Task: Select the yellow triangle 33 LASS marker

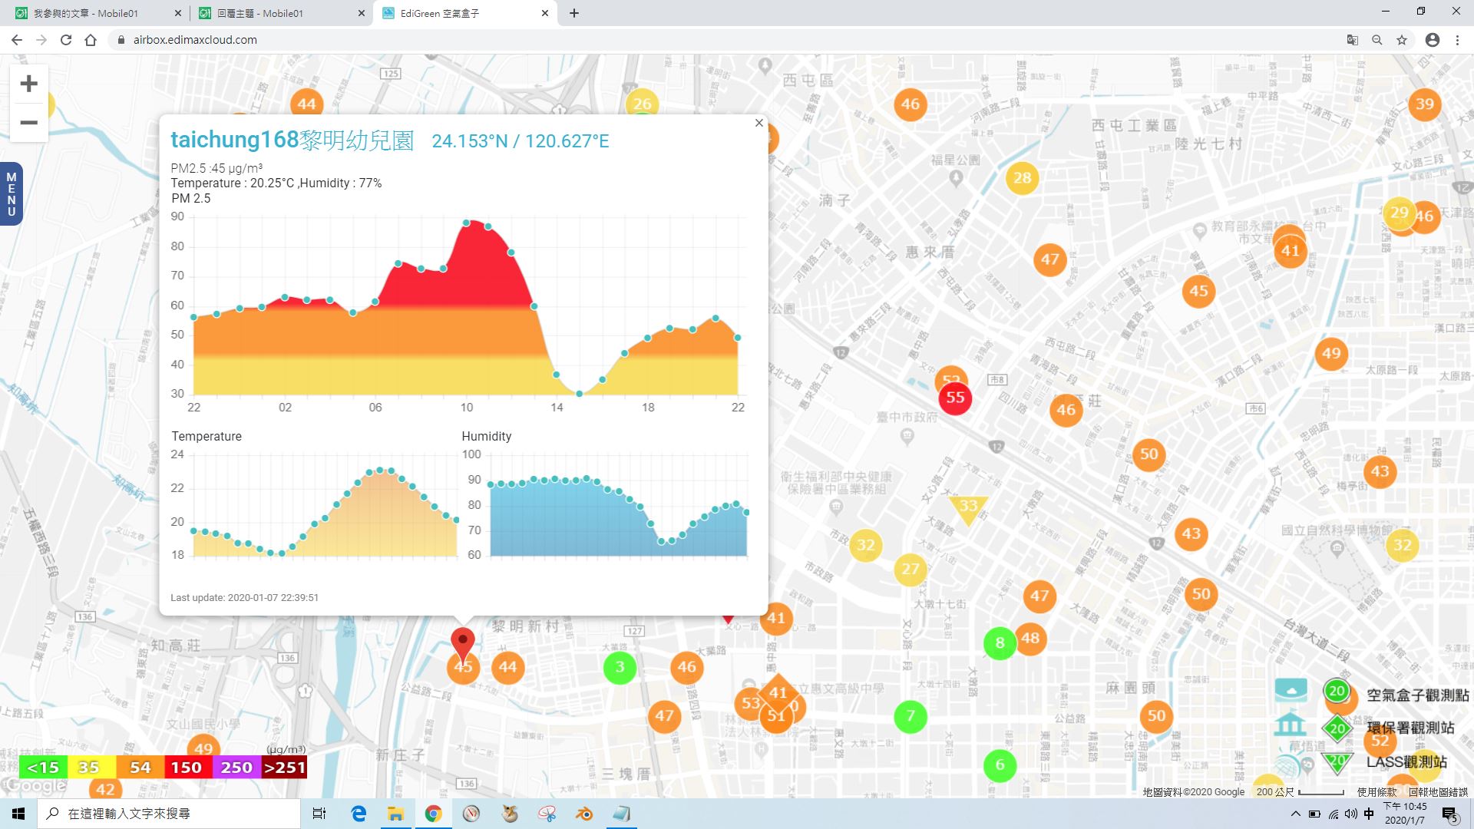Action: point(968,508)
